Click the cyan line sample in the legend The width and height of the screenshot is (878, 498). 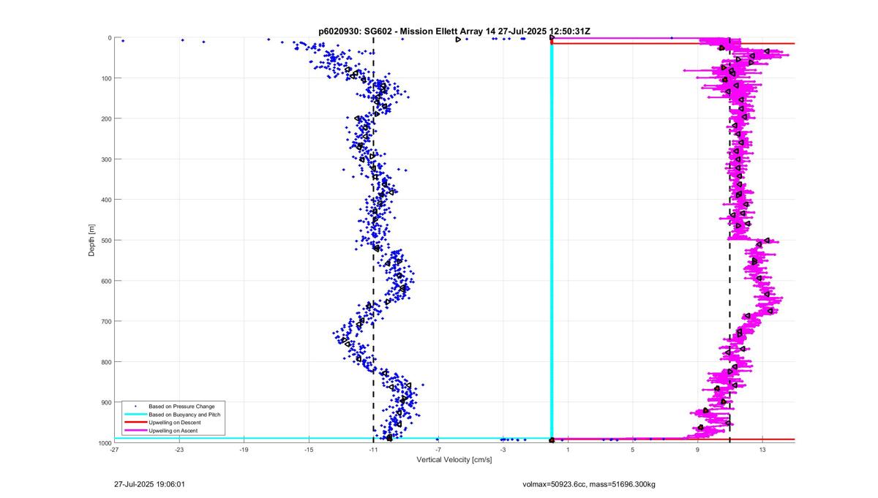[x=135, y=415]
